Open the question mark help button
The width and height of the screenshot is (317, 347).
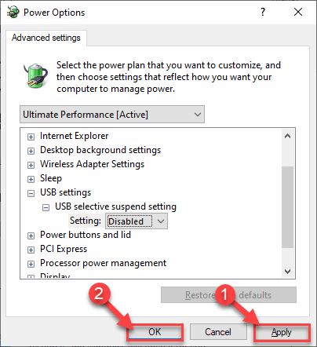click(263, 12)
